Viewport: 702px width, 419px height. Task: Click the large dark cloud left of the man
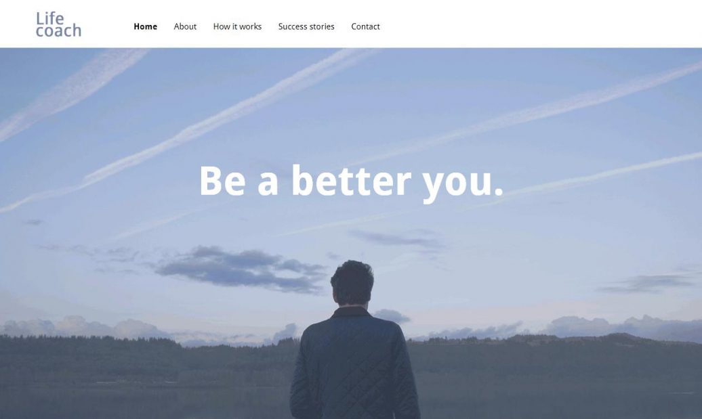(x=242, y=269)
